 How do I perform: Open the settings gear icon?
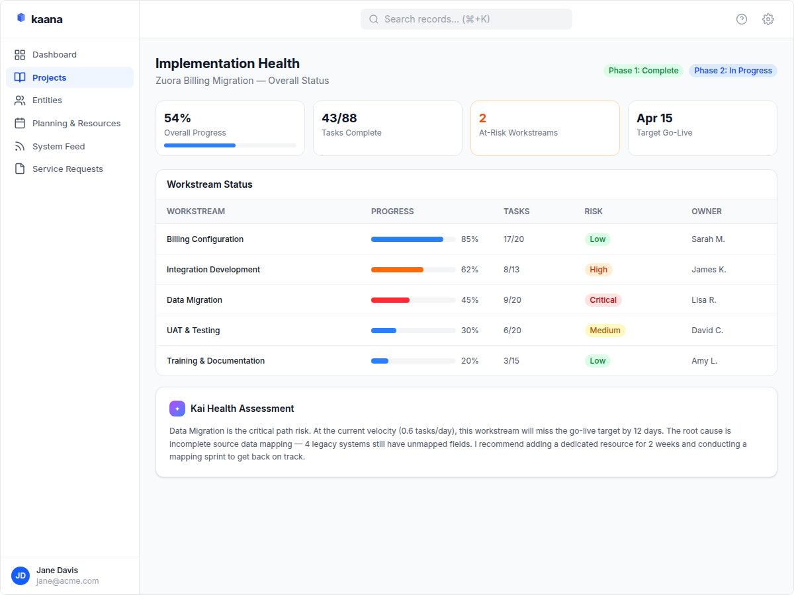(768, 19)
